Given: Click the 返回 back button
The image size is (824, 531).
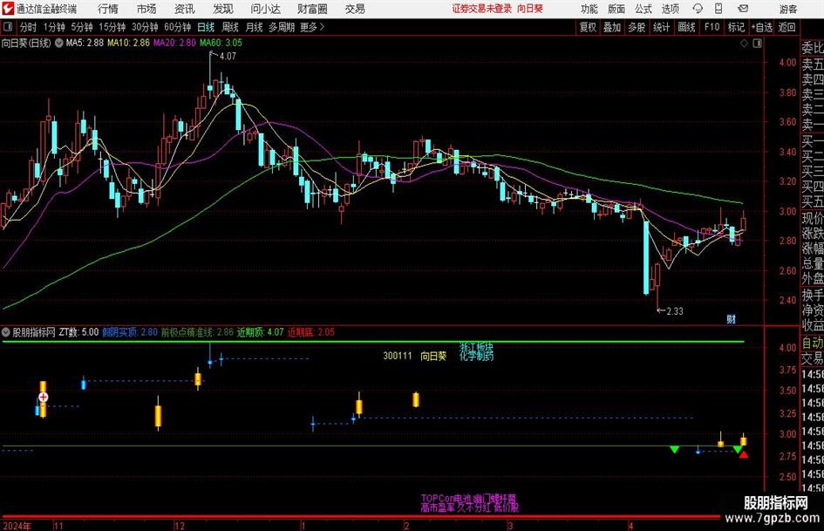Looking at the screenshot, I should (x=787, y=27).
